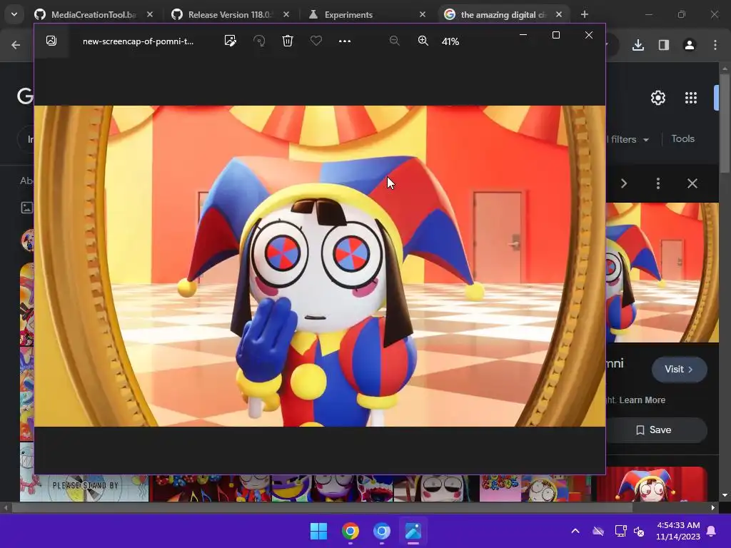
Task: Zoom out of the image in Photos
Action: point(394,41)
